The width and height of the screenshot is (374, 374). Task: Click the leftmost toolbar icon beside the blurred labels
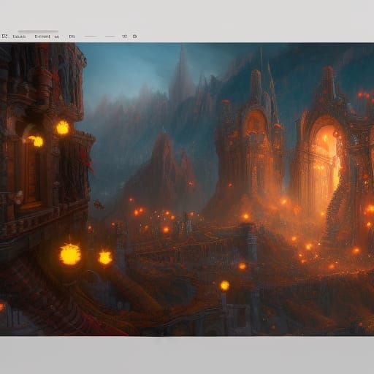click(4, 37)
